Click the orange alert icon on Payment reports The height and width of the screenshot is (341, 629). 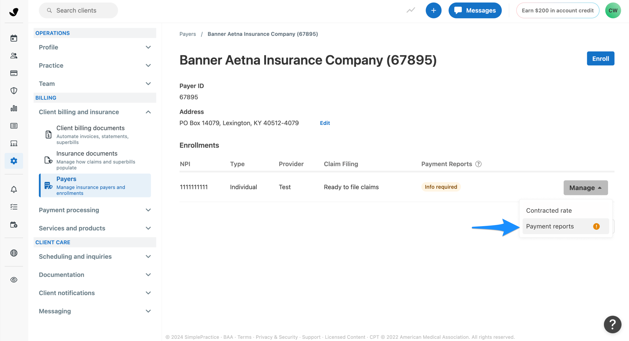click(x=596, y=226)
